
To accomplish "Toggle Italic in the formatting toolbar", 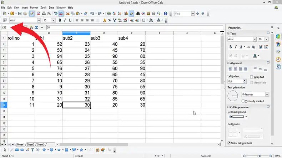I will tap(65, 20).
